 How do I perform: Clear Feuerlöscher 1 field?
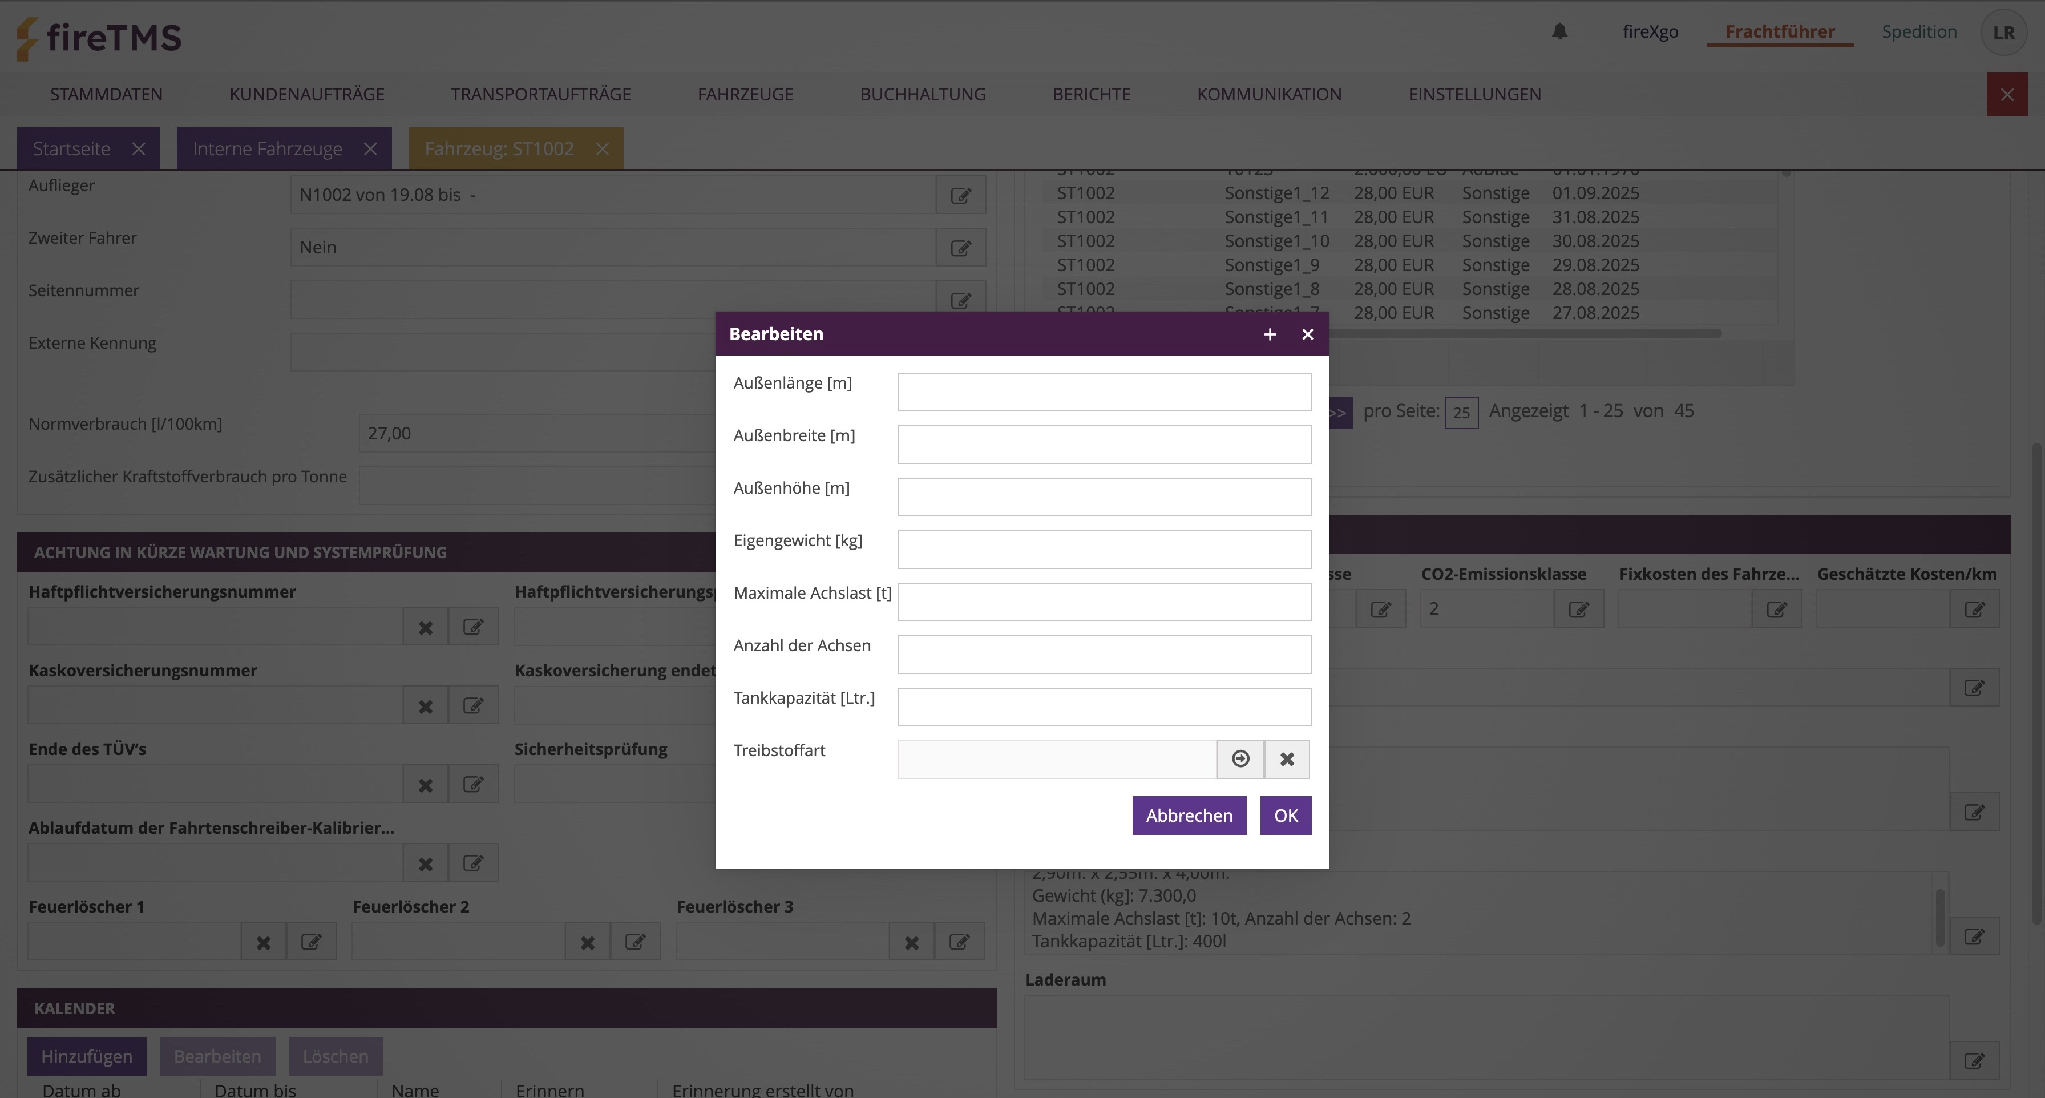coord(263,942)
